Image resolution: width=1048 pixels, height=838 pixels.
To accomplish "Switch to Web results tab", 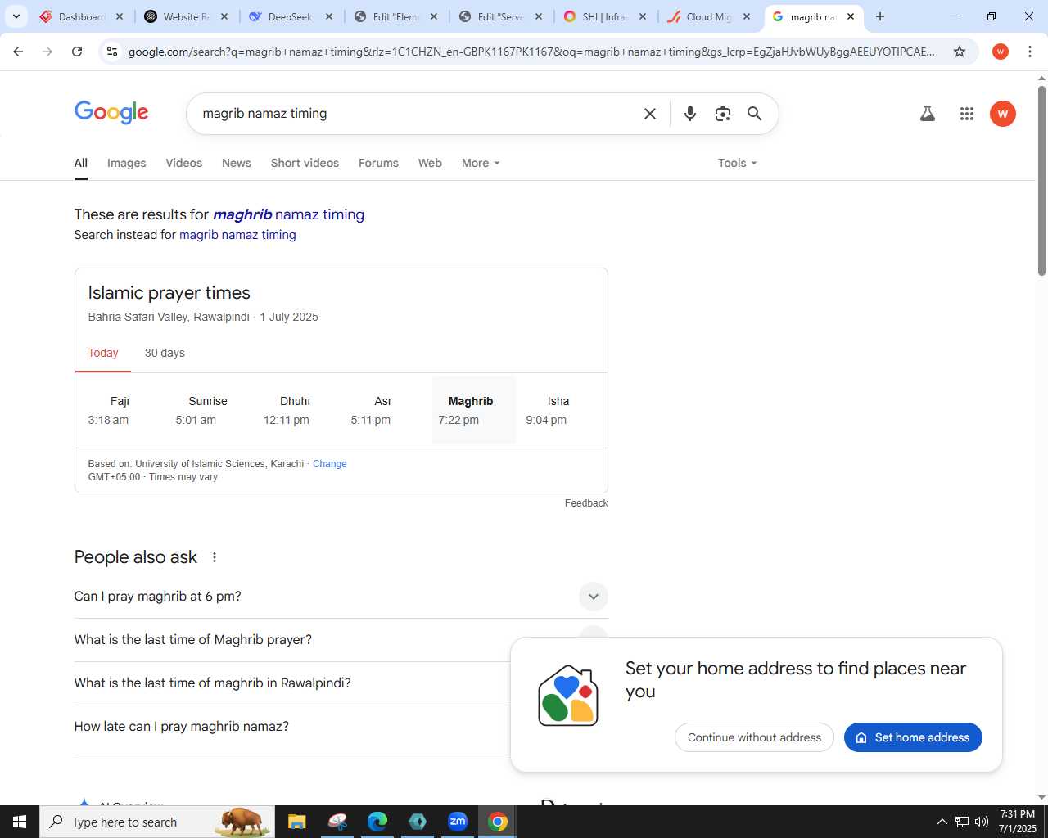I will [x=430, y=163].
